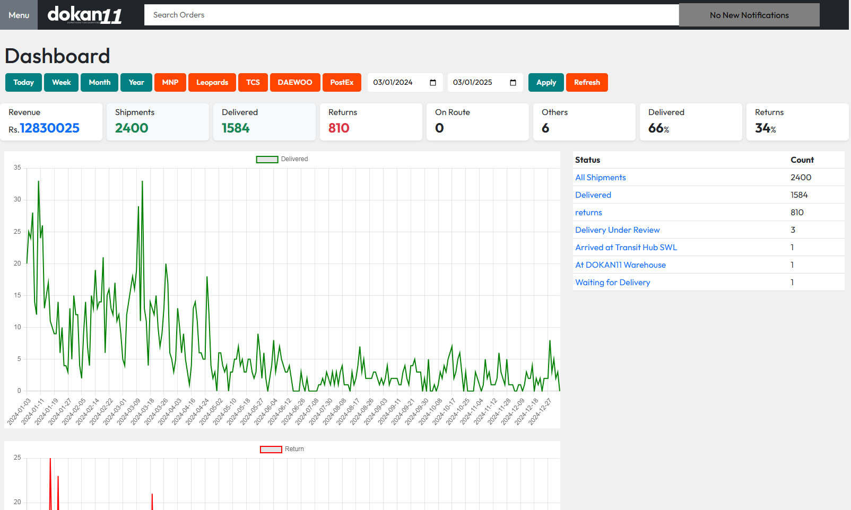Select the Month time range
Image resolution: width=851 pixels, height=510 pixels.
[99, 83]
